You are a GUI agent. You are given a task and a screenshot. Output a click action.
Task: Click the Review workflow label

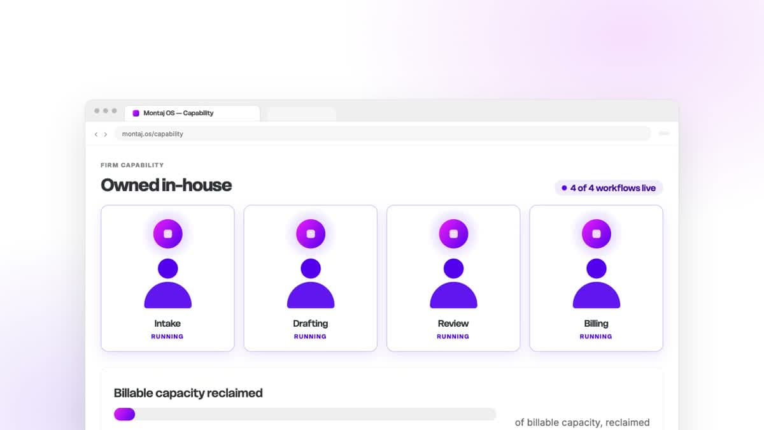[x=453, y=324]
